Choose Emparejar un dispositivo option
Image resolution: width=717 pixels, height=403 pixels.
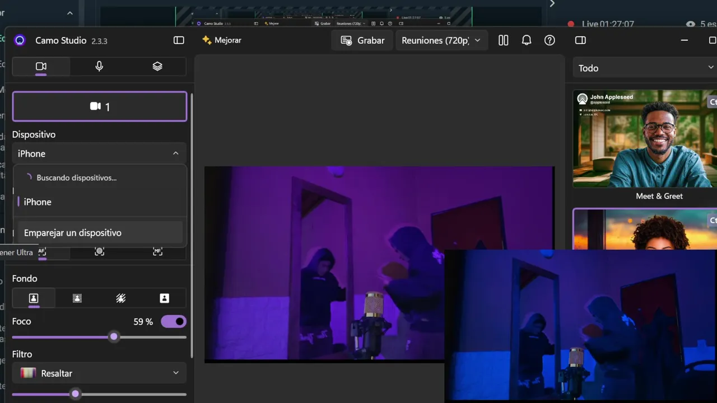pos(100,233)
